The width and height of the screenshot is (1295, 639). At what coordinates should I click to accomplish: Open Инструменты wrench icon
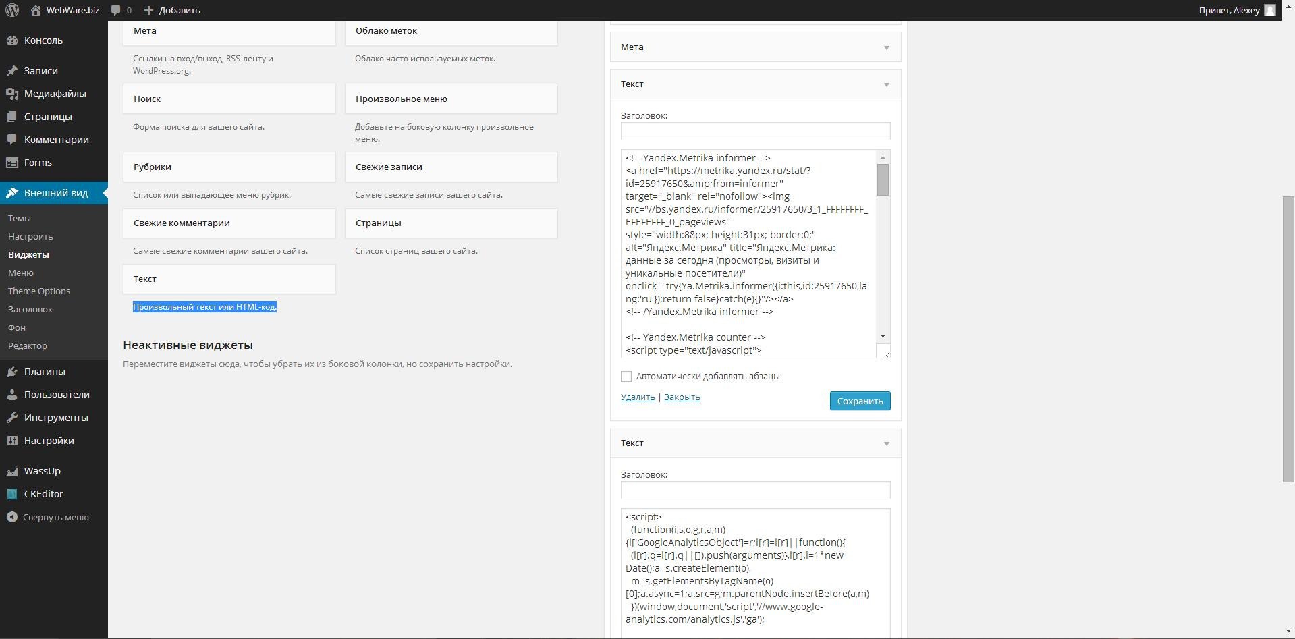pyautogui.click(x=12, y=418)
